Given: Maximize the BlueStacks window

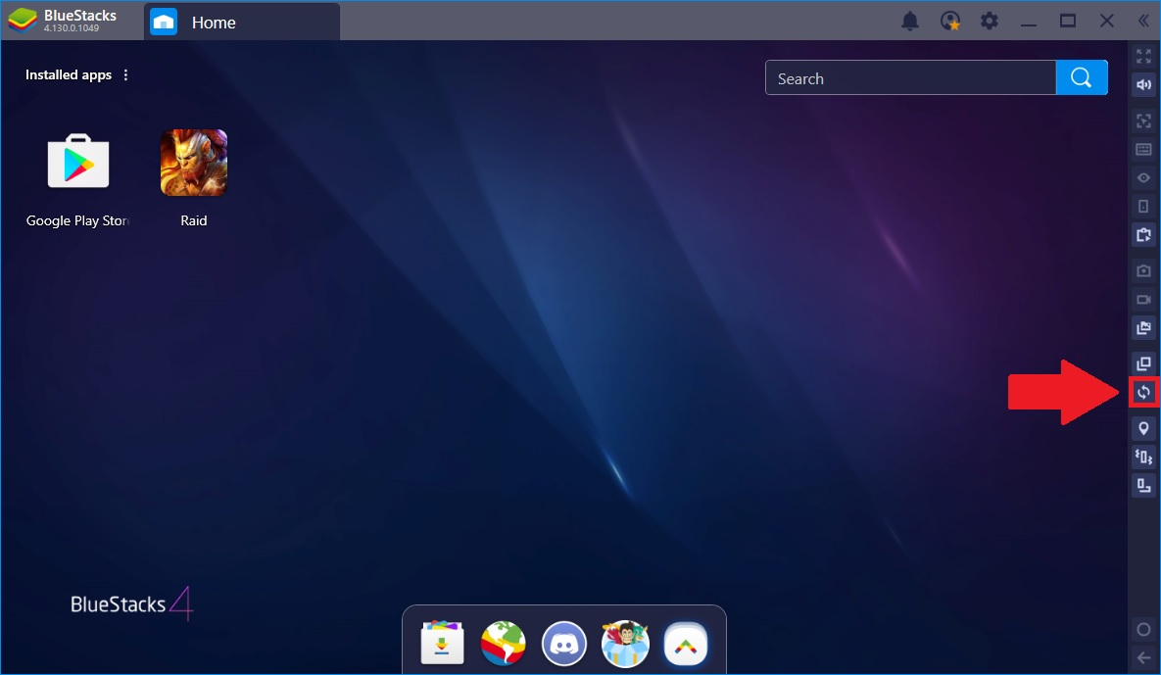Looking at the screenshot, I should tap(1068, 21).
